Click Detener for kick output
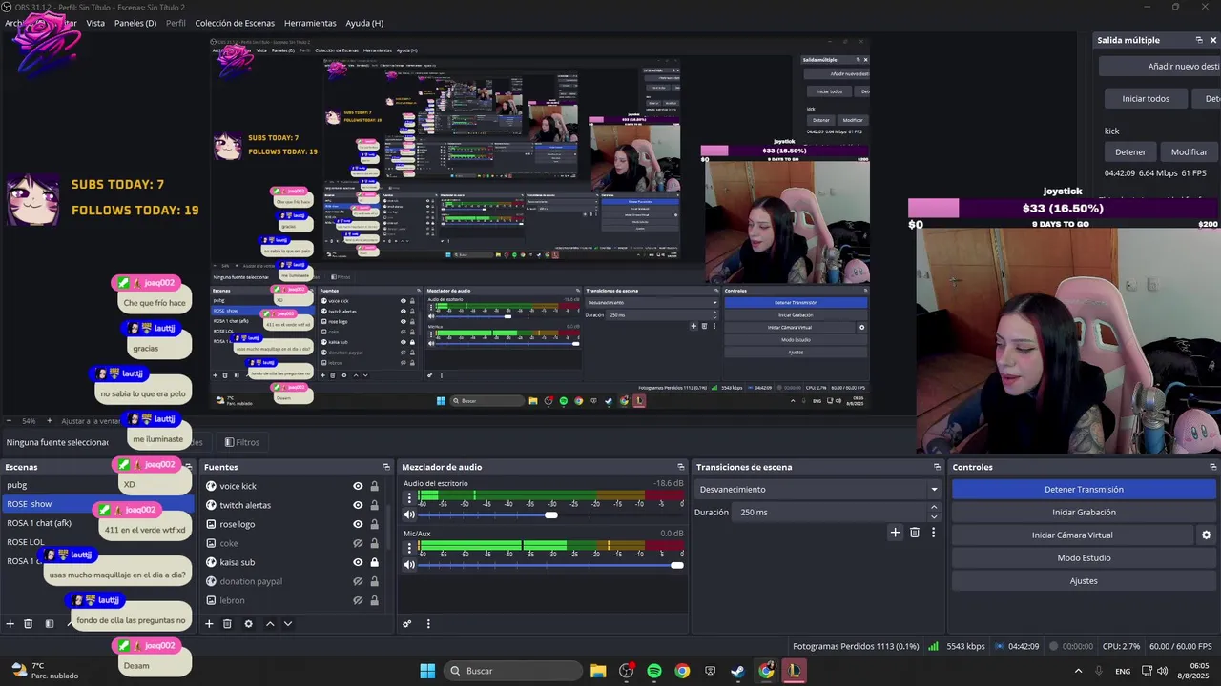The height and width of the screenshot is (686, 1221). click(x=1130, y=151)
